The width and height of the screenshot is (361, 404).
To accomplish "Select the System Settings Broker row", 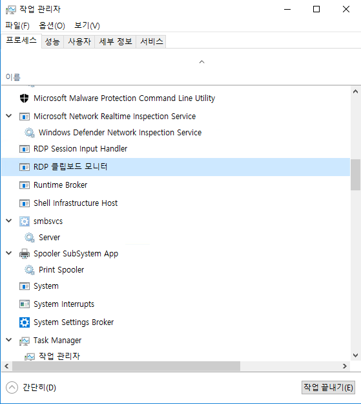I will [x=176, y=322].
